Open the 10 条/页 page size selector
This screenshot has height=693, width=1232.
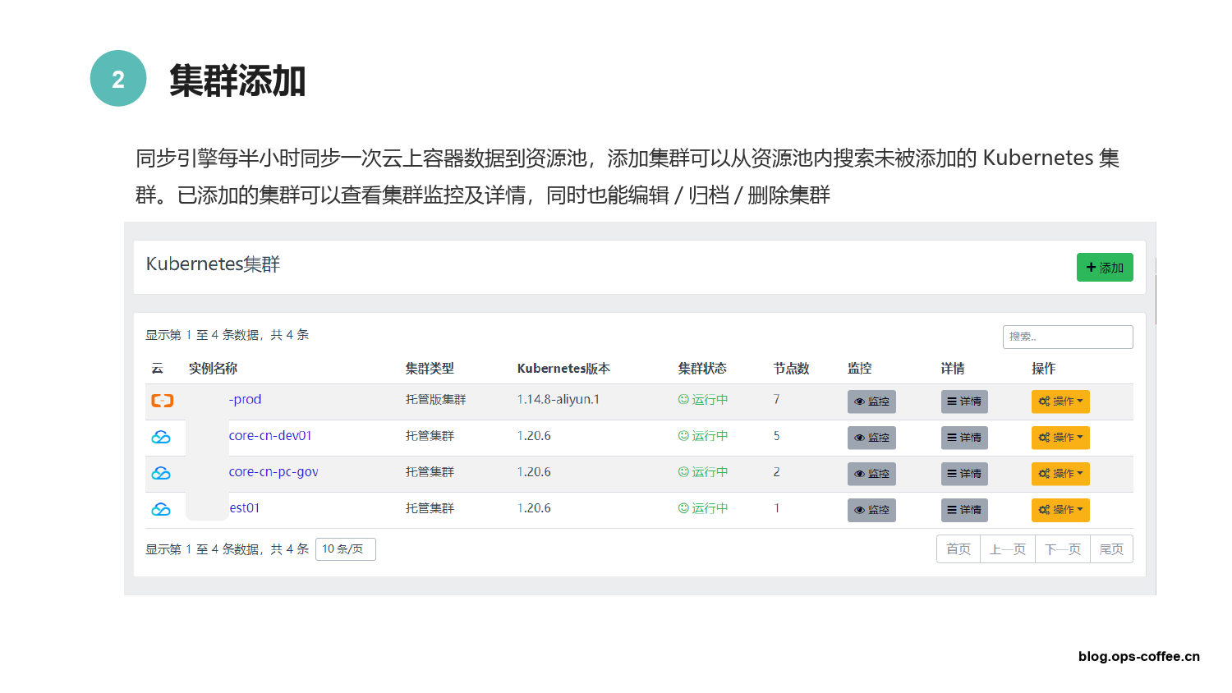coord(345,549)
